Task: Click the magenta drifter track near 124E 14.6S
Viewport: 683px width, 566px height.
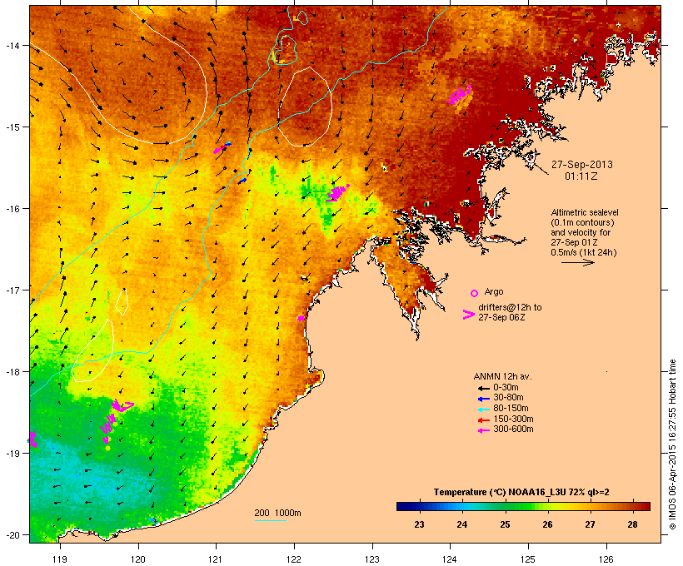Action: click(459, 96)
